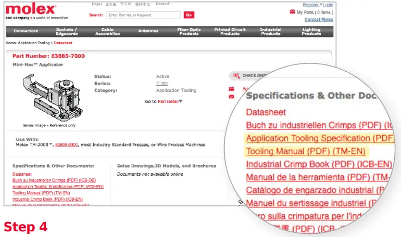Click the Go to Part Detail link
The width and height of the screenshot is (401, 237).
click(x=164, y=101)
